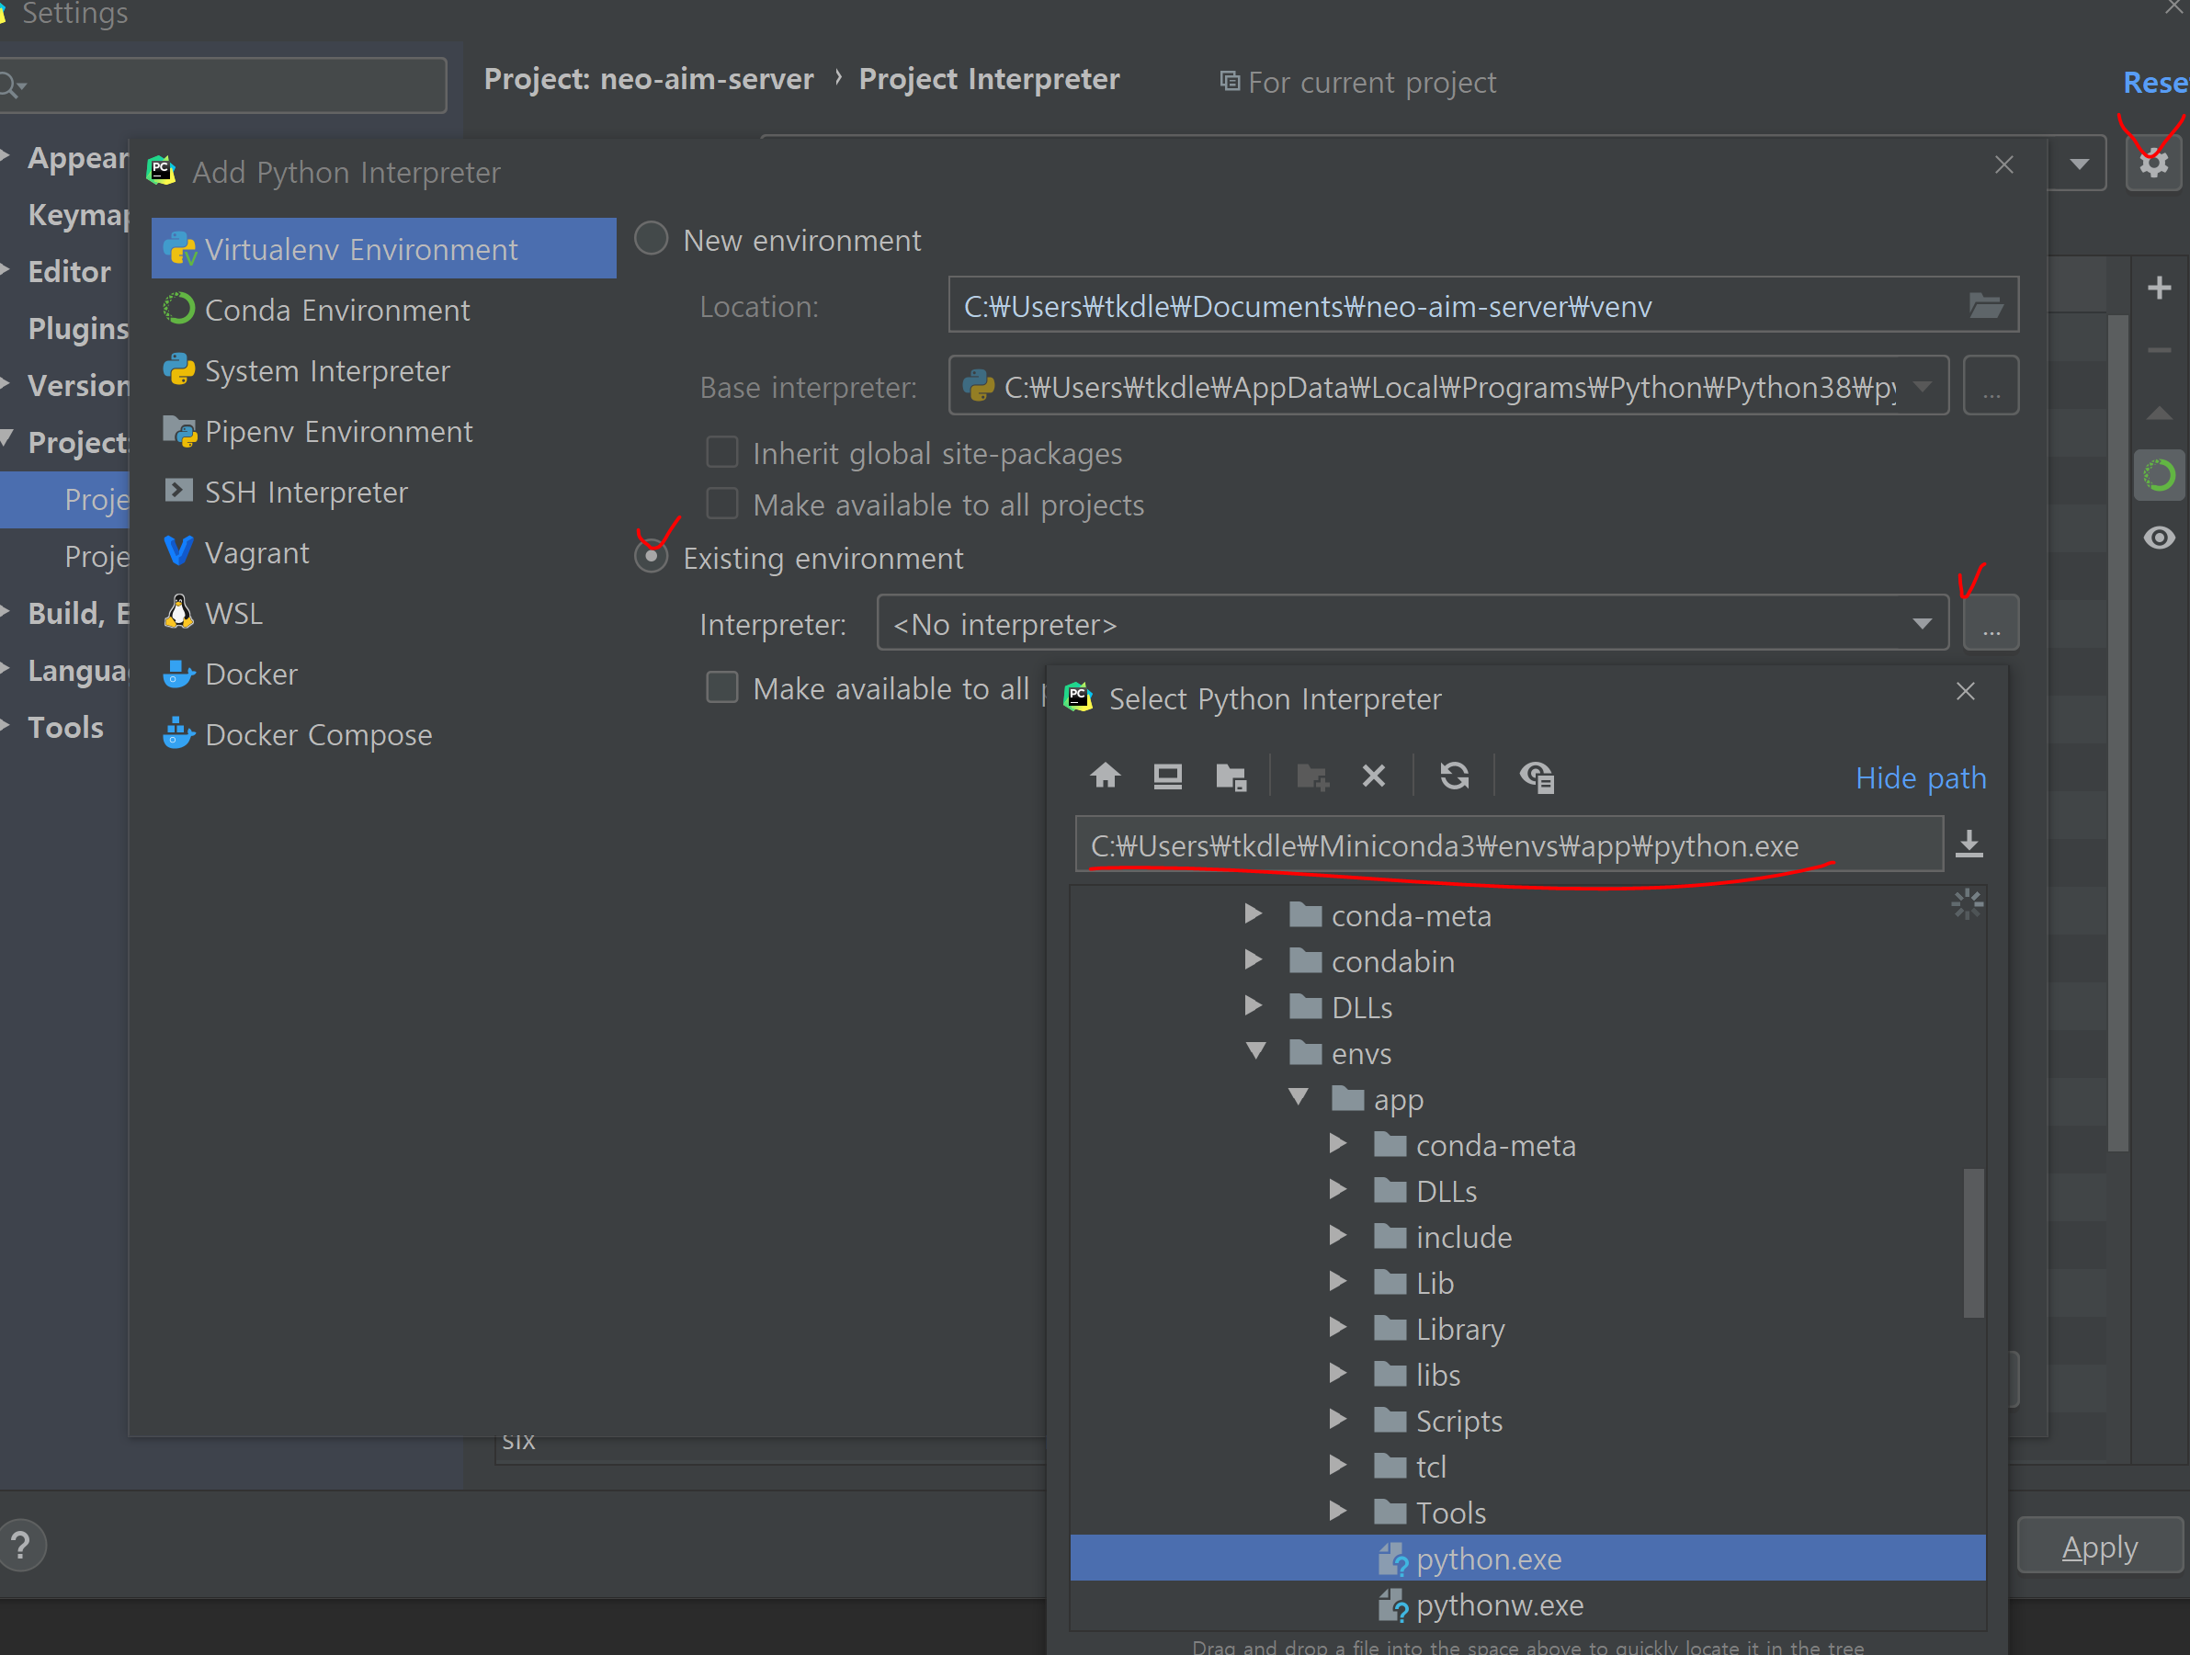2190x1655 pixels.
Task: Open the settings gear for project interpreter
Action: point(2153,164)
